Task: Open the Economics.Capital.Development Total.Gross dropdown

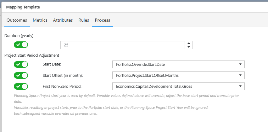Action: coord(178,86)
